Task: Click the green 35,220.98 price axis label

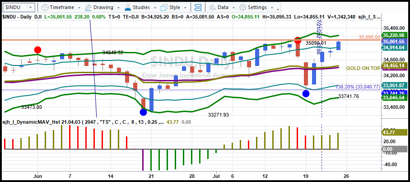Action: click(394, 35)
